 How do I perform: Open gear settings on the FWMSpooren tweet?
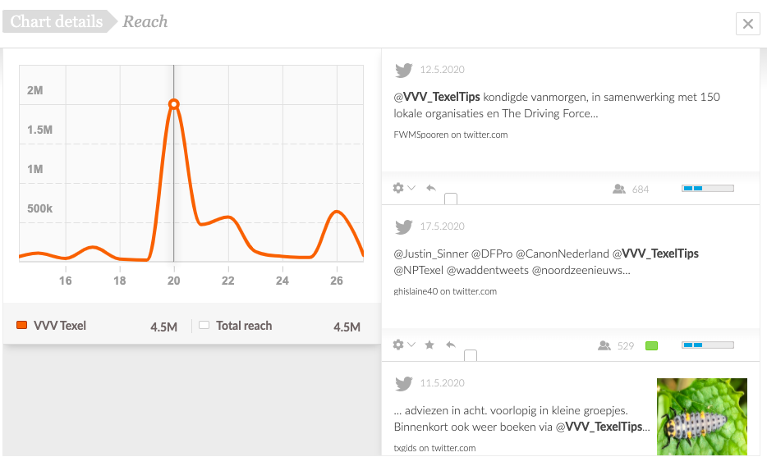tap(398, 188)
